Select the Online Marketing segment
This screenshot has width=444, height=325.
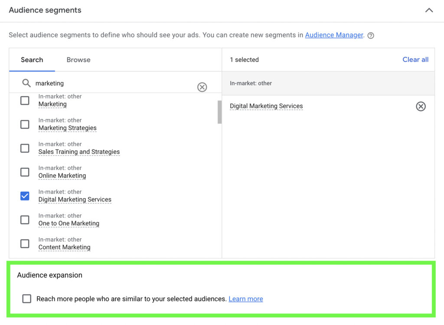25,172
